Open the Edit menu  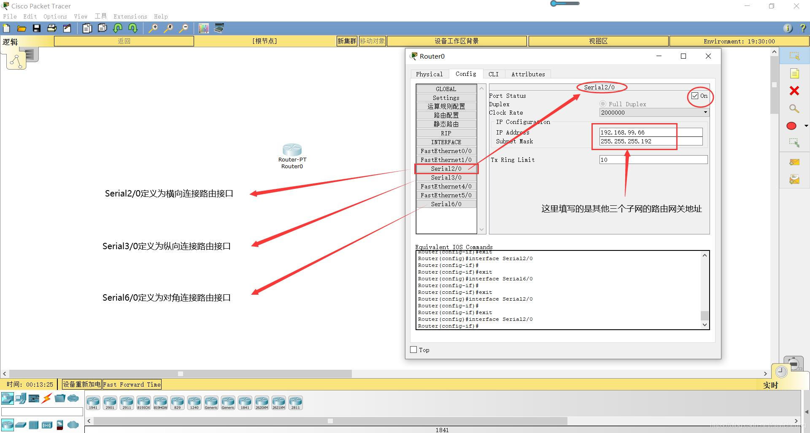[30, 16]
